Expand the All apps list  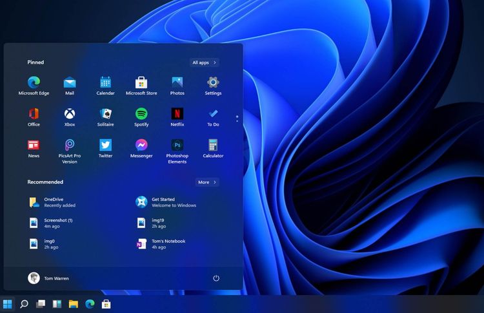pyautogui.click(x=205, y=62)
